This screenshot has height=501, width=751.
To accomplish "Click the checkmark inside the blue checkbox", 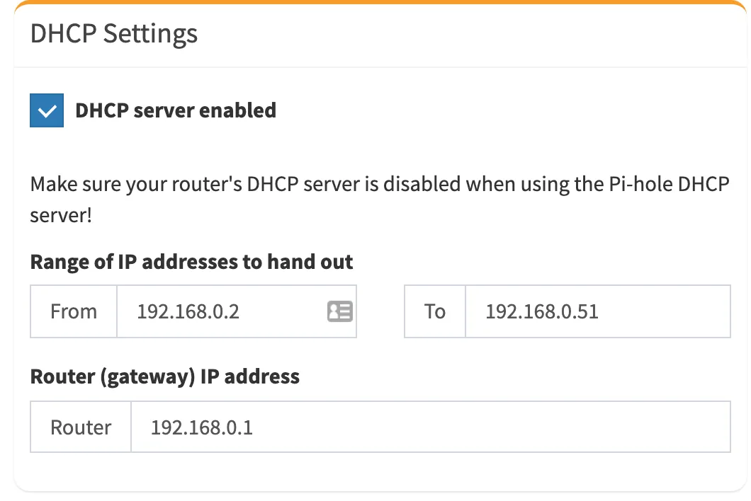I will click(46, 110).
